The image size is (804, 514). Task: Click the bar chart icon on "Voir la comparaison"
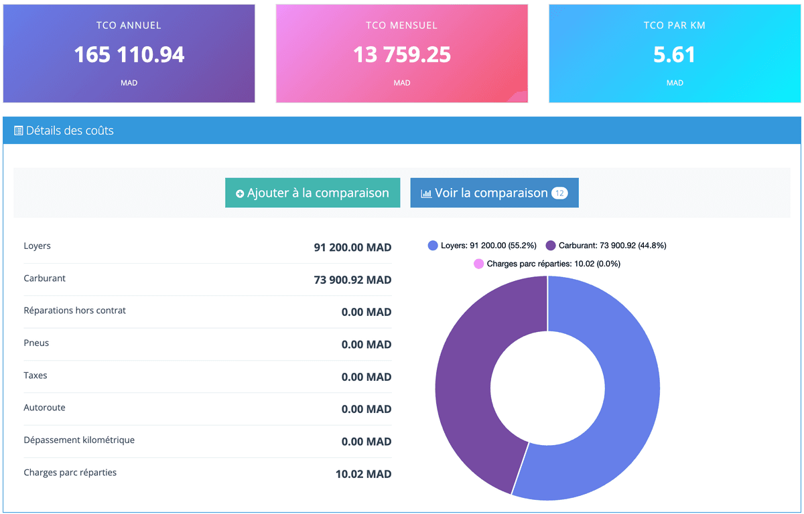pos(427,192)
